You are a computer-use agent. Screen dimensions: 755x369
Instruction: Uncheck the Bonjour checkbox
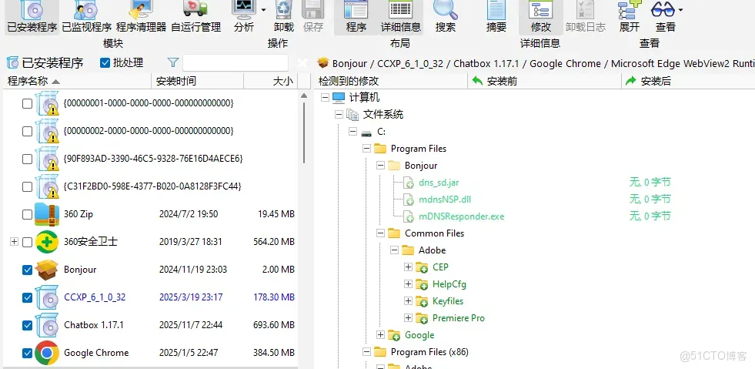(28, 270)
